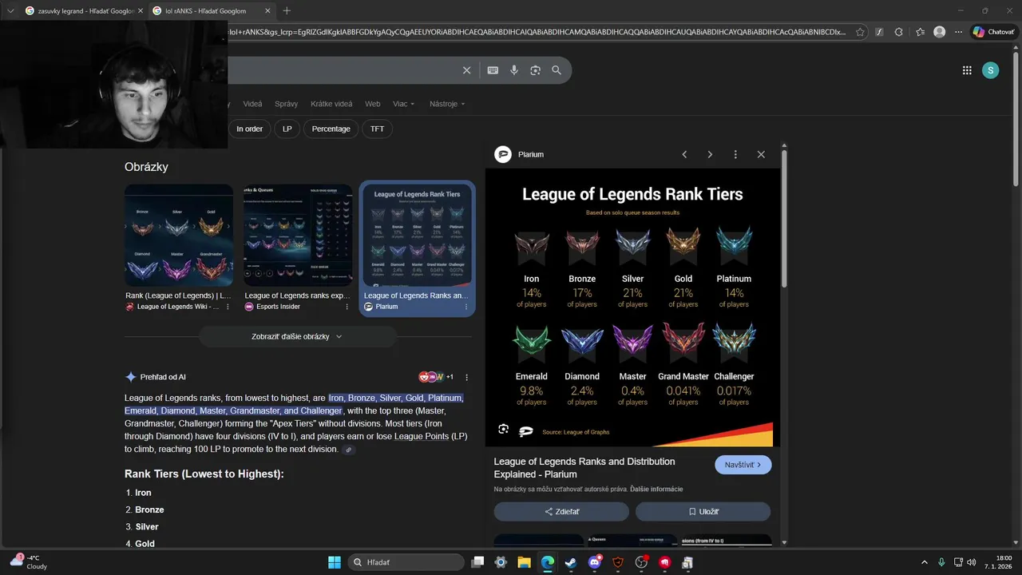Click the Uložiť save button
1022x575 pixels.
pos(703,511)
